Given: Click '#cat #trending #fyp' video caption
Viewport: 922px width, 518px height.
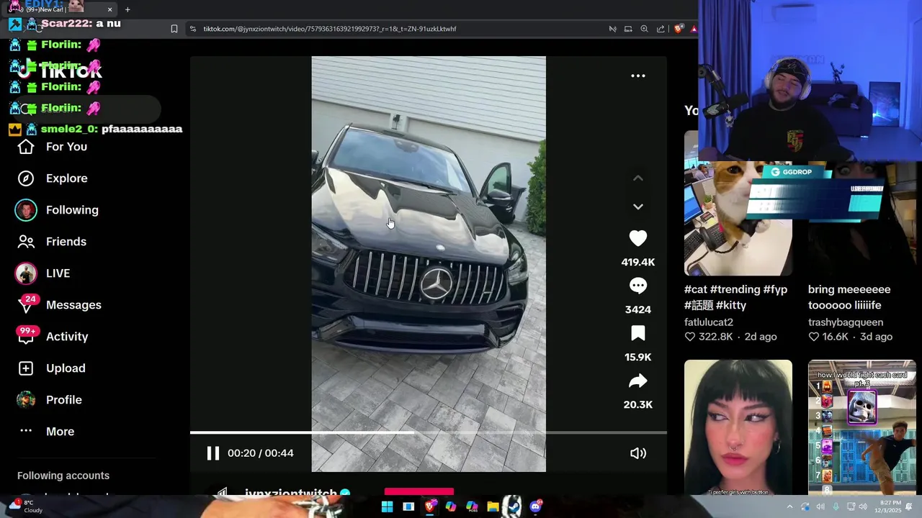Looking at the screenshot, I should click(x=735, y=297).
